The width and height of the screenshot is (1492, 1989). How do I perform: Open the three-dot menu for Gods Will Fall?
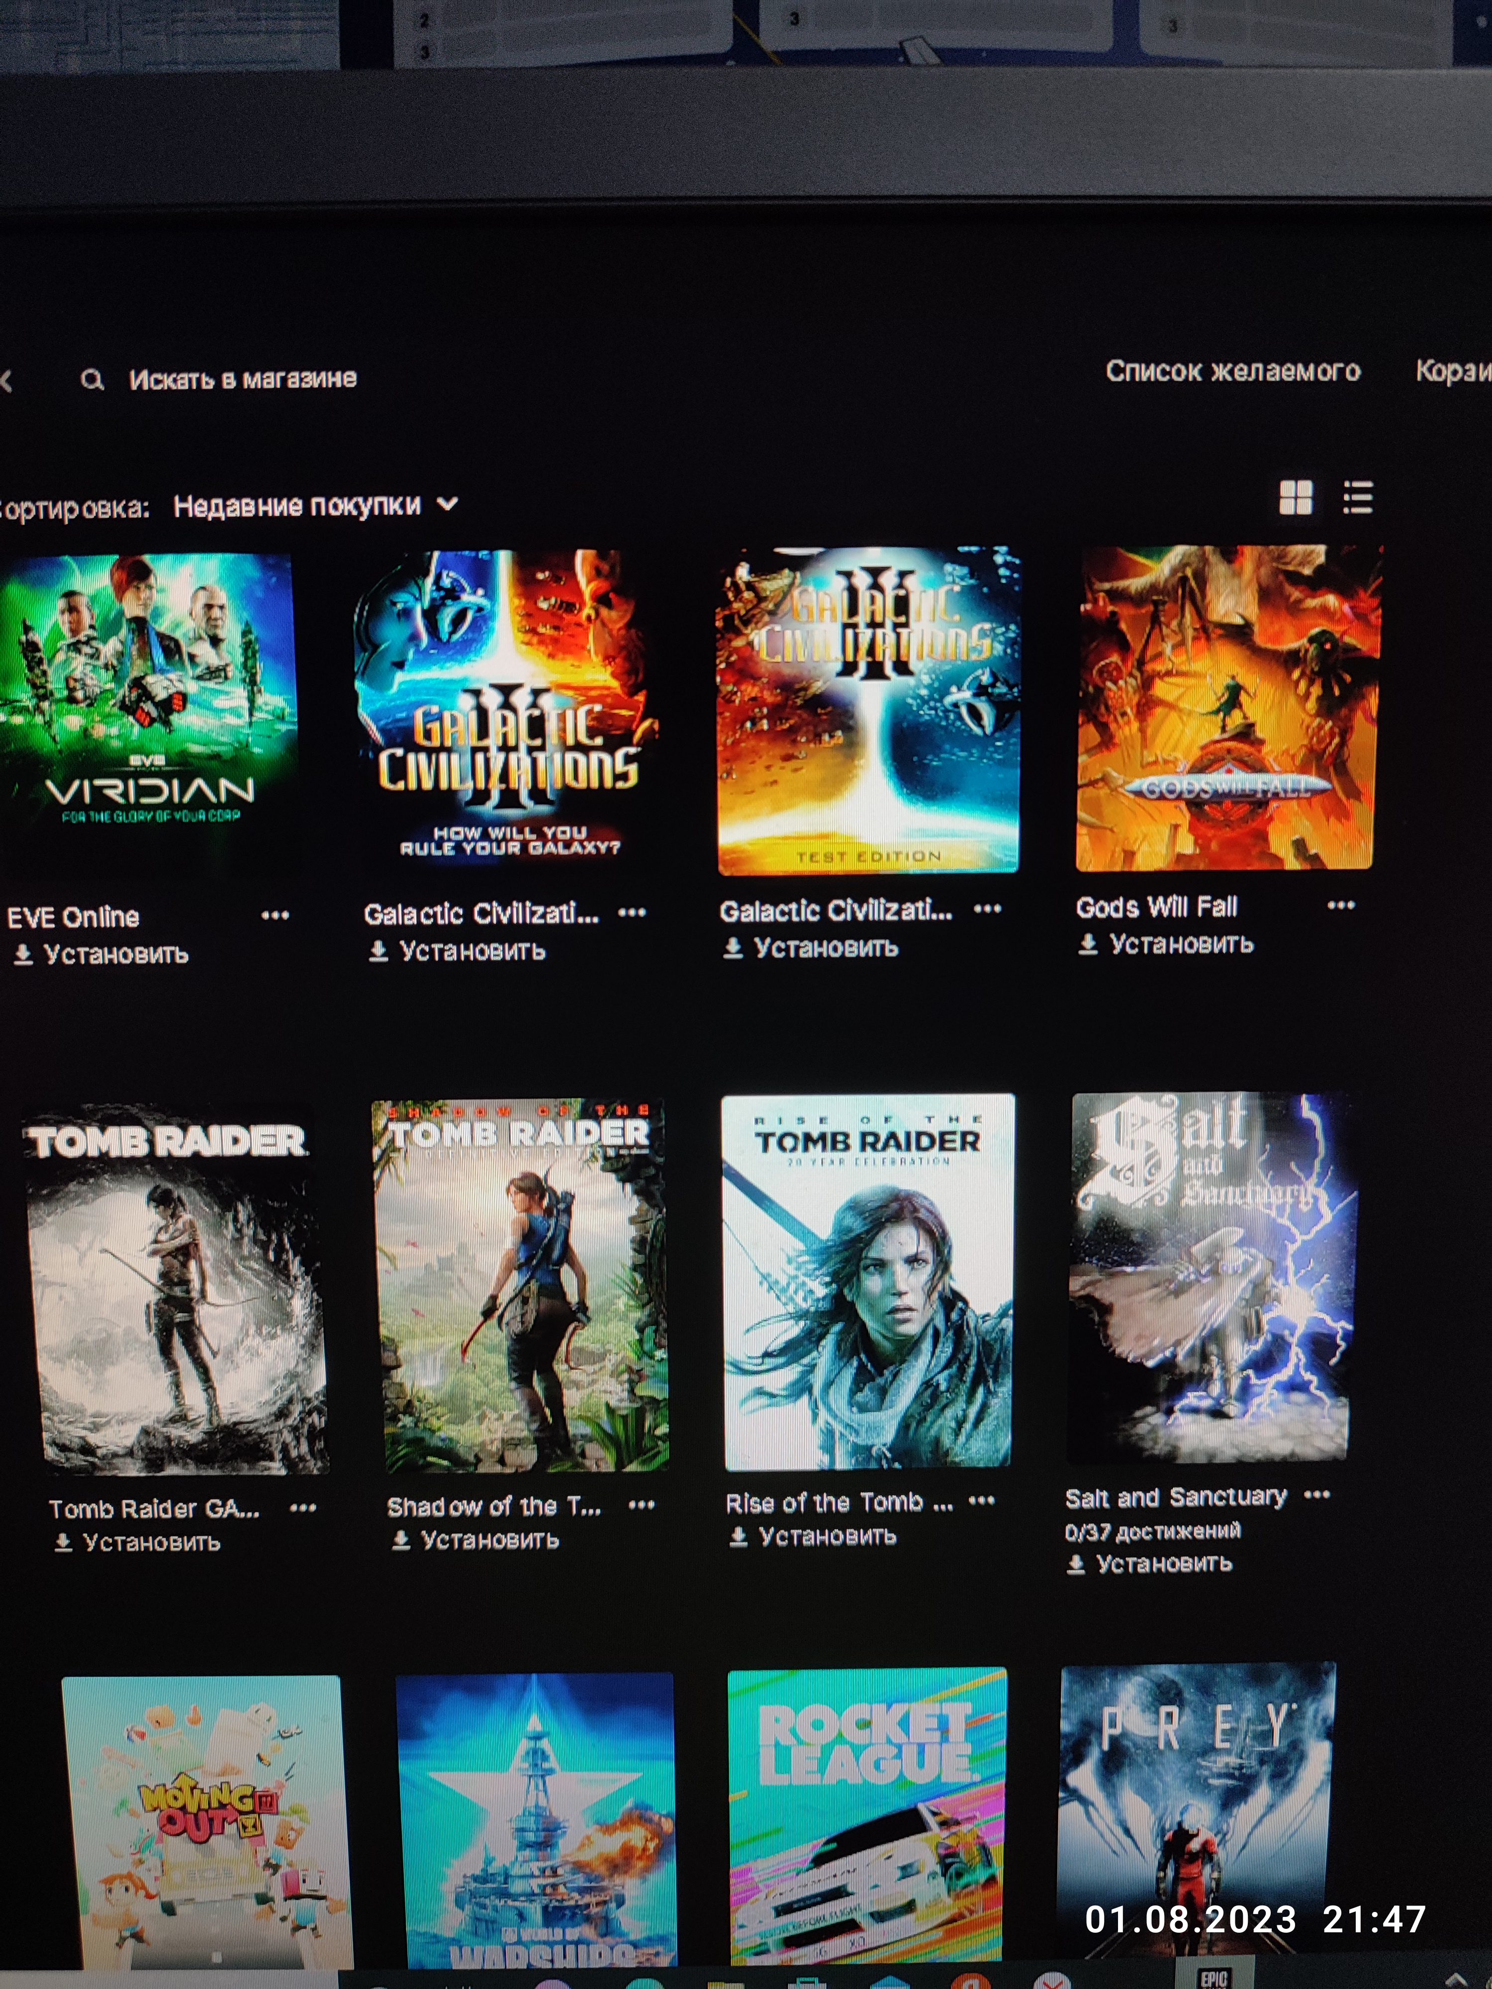(1340, 904)
